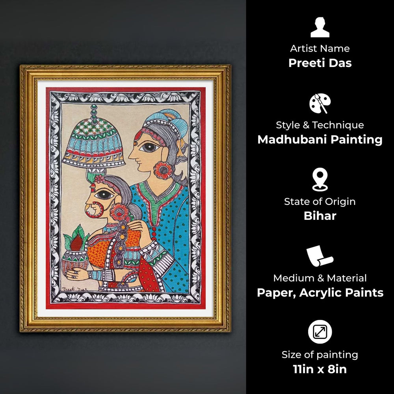Click the rolled paper scroll icon
Viewport: 394px width, 394px height.
(x=320, y=256)
